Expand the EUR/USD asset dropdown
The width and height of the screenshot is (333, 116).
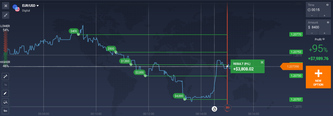click(x=38, y=6)
